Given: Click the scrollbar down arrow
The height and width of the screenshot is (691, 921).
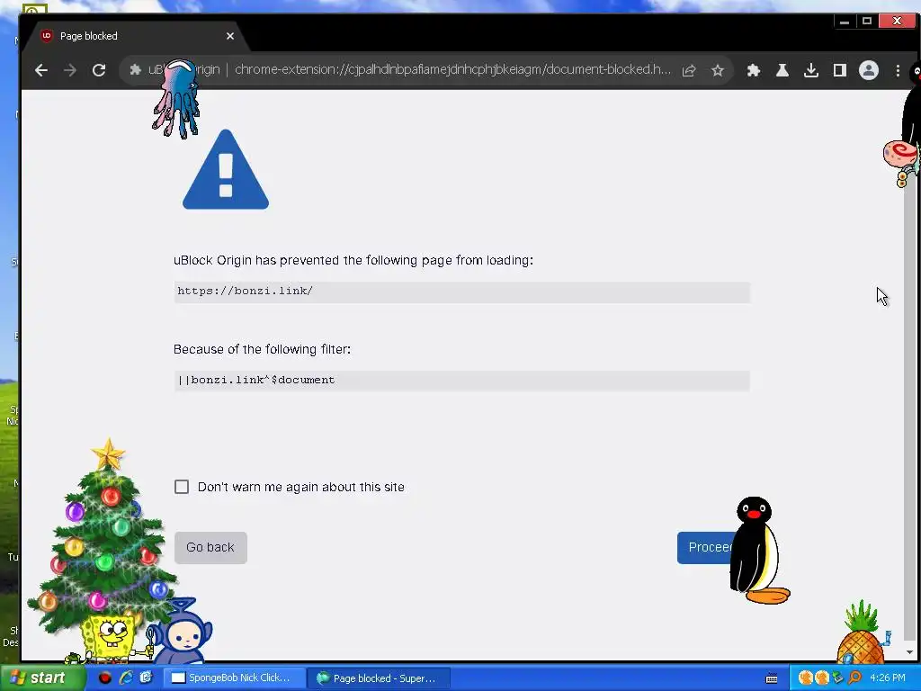Looking at the screenshot, I should (x=909, y=652).
